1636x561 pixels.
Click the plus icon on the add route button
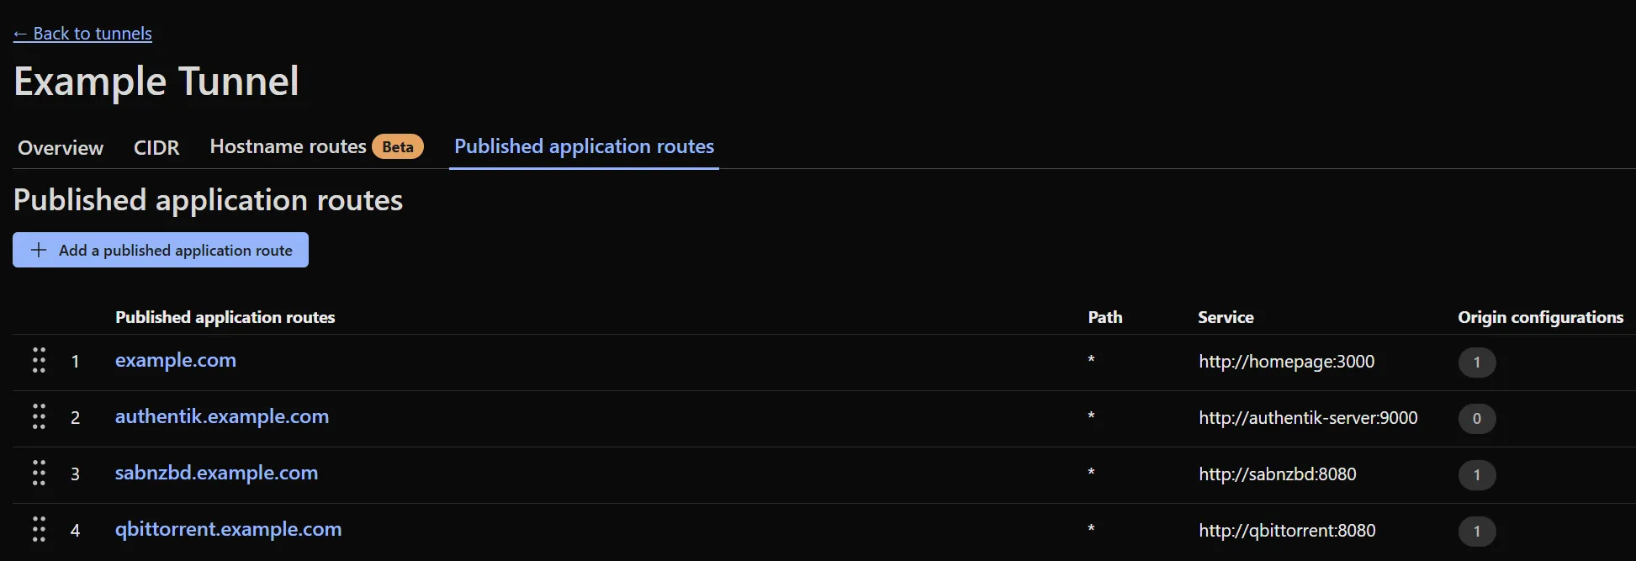[x=37, y=250]
